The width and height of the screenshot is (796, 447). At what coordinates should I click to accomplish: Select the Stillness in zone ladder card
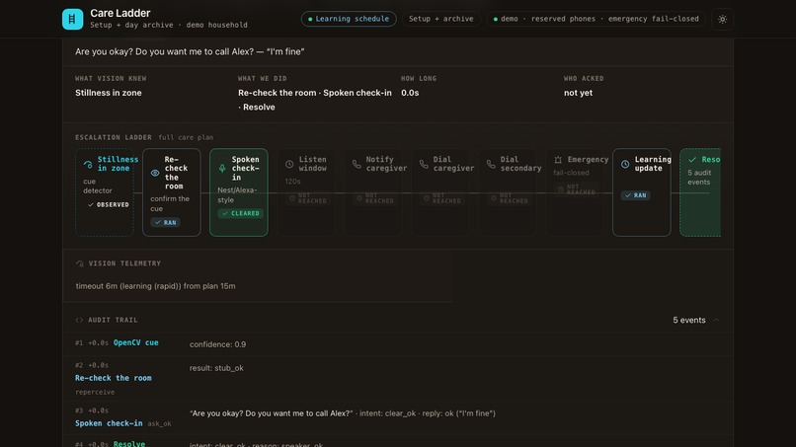(104, 192)
